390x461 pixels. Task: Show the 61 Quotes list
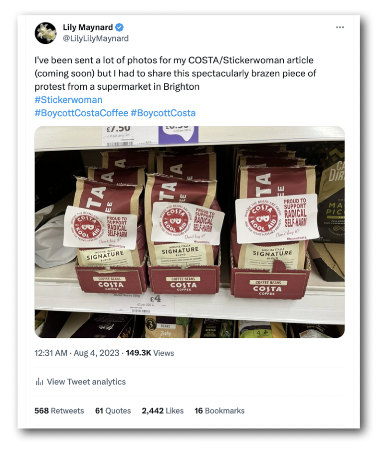113,411
